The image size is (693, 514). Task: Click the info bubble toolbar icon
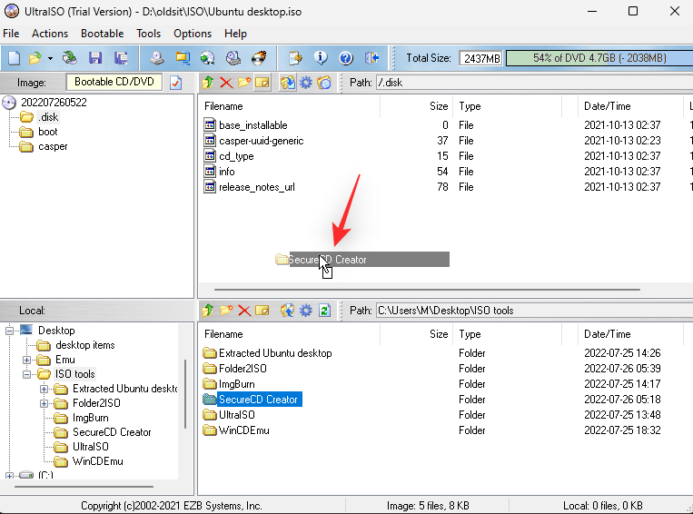tap(321, 58)
